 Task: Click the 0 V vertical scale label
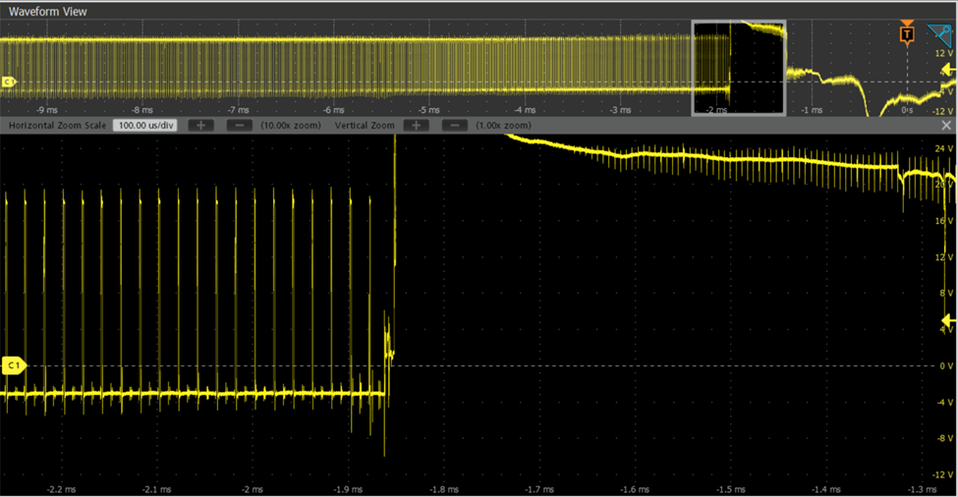tap(946, 365)
